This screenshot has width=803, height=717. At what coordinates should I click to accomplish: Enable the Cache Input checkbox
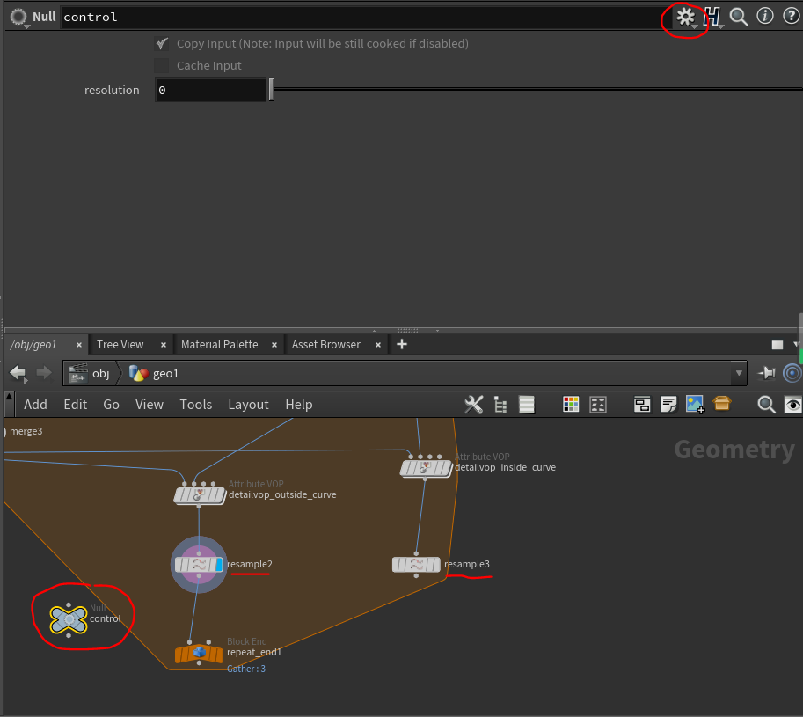click(162, 65)
